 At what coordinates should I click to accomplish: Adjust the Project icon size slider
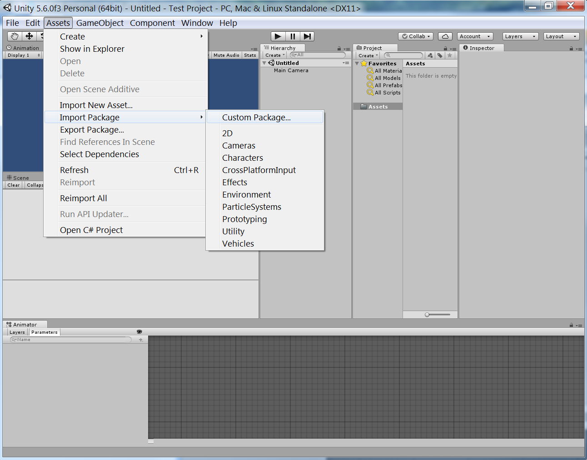[x=438, y=315]
